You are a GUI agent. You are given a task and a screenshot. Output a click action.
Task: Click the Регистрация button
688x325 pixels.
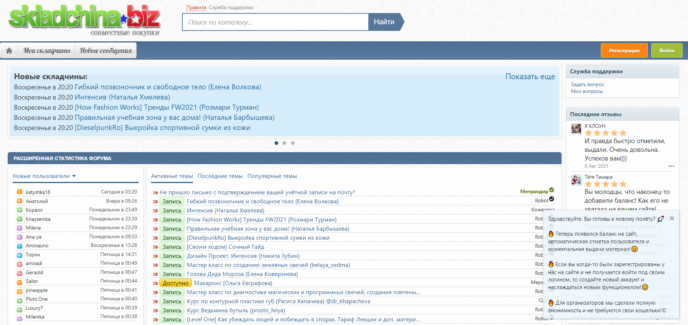(624, 50)
